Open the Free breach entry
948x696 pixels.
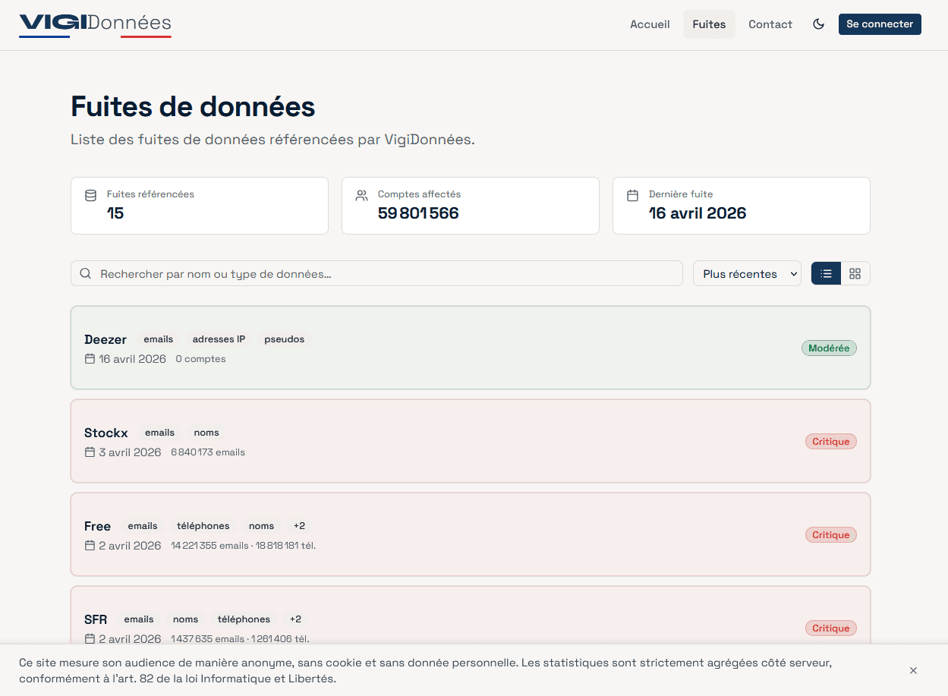tap(471, 534)
